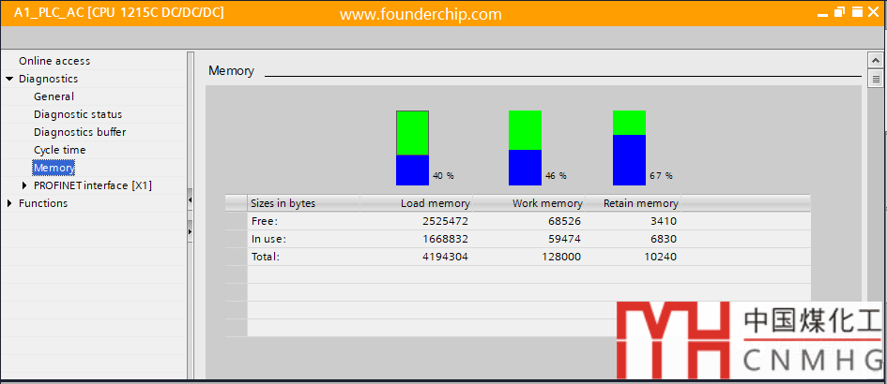Open the Diagnostic status page
Viewport: 887px width, 384px height.
click(78, 114)
